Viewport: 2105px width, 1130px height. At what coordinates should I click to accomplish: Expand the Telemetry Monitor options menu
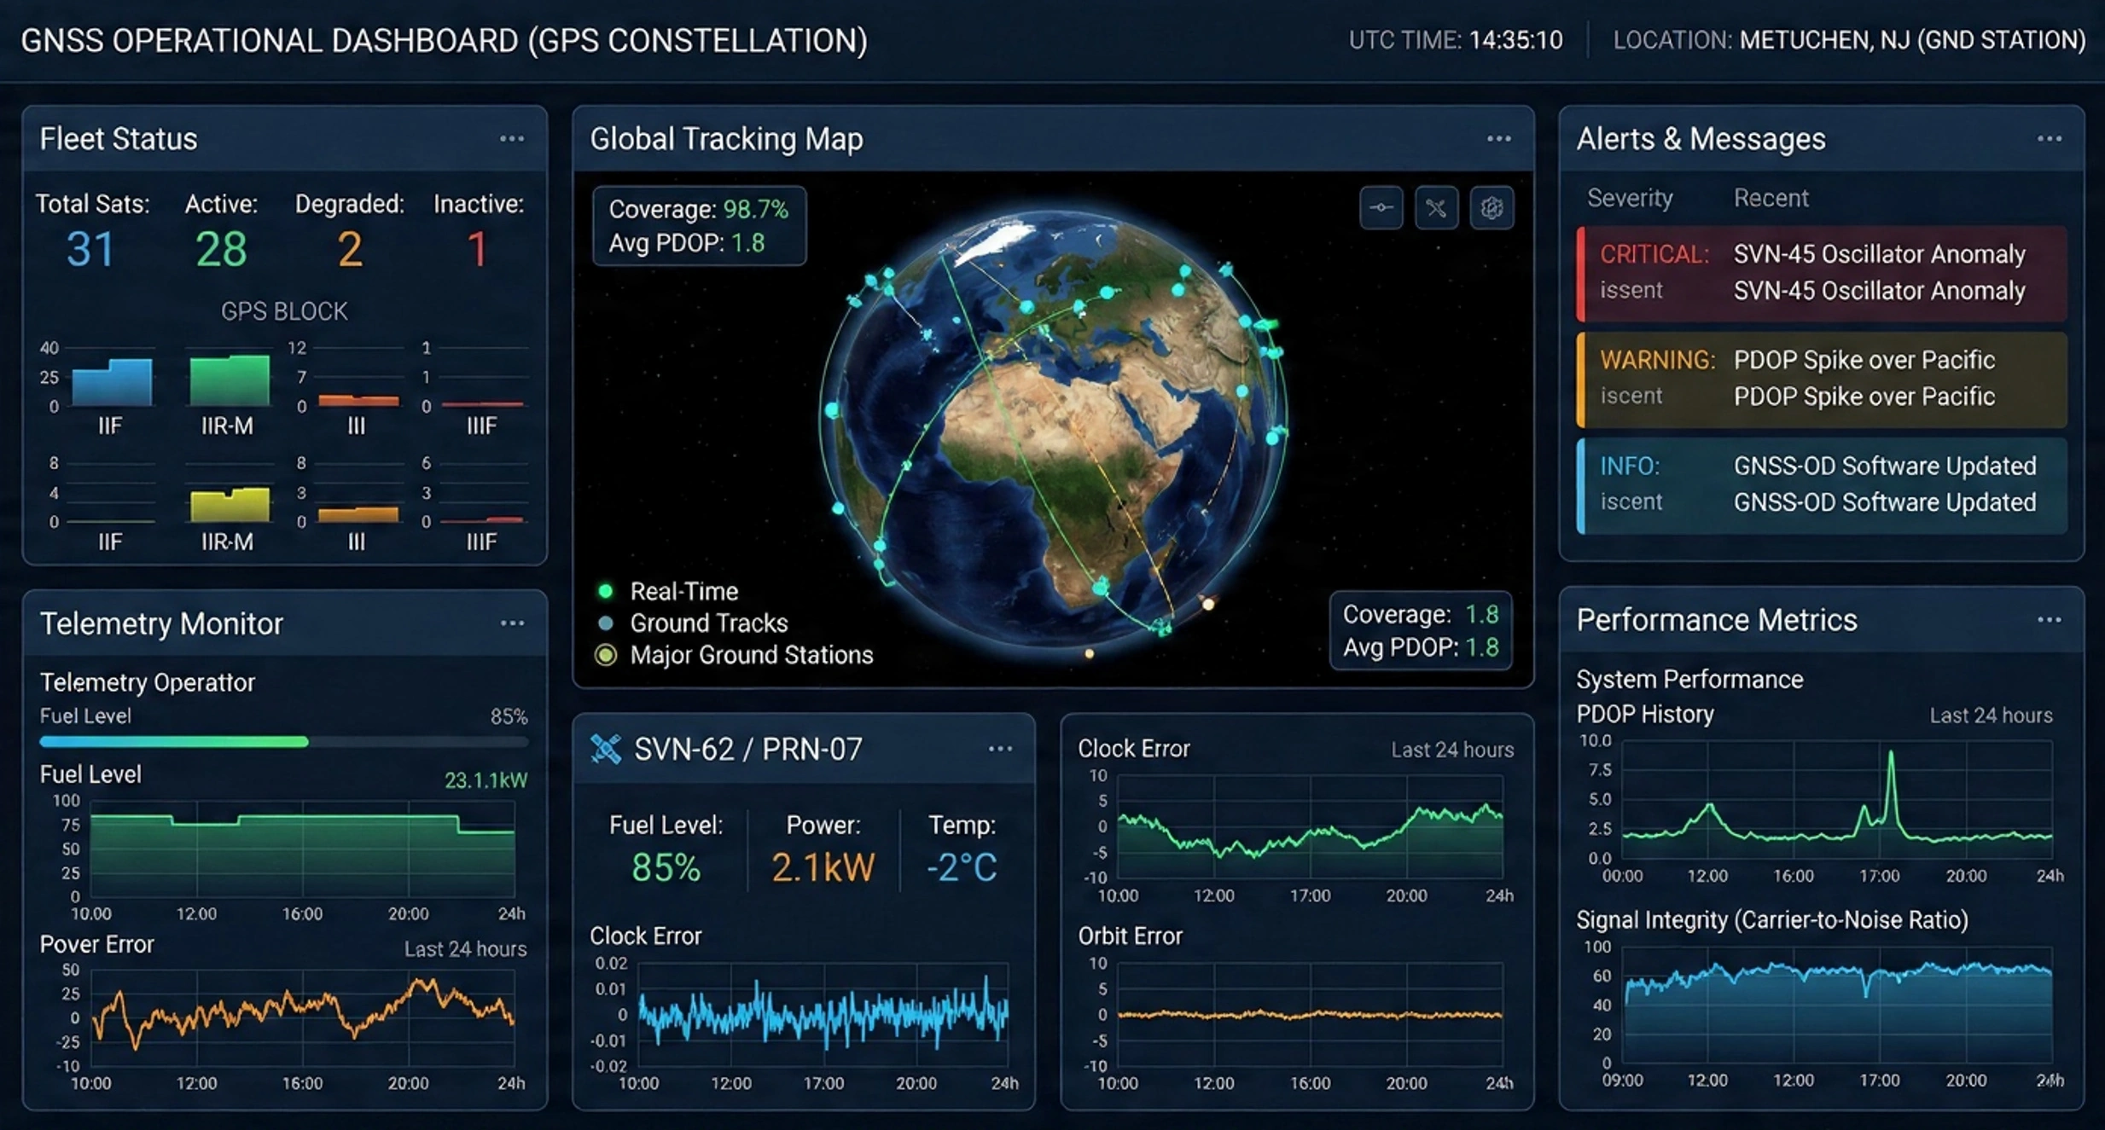click(512, 623)
